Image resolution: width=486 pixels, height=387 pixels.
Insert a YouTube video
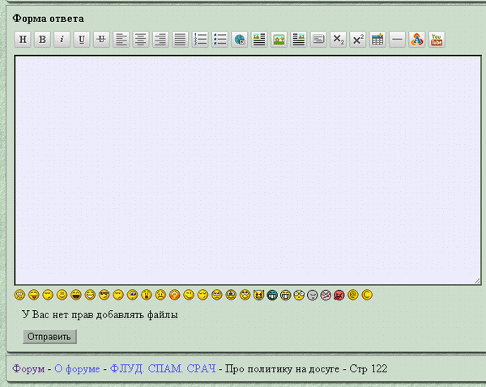pos(437,40)
